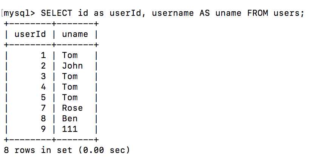Viewport: 321px width, 162px height.
Task: Click the Tom entry beside userId 5
Action: [70, 97]
